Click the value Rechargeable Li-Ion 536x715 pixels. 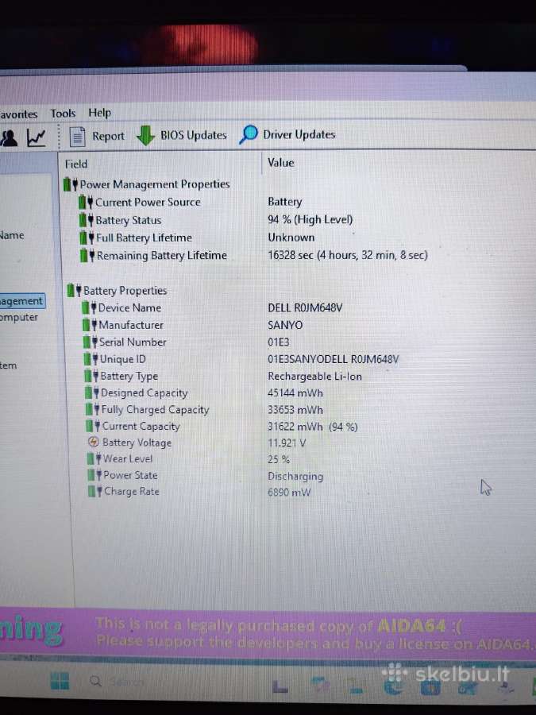pyautogui.click(x=315, y=377)
